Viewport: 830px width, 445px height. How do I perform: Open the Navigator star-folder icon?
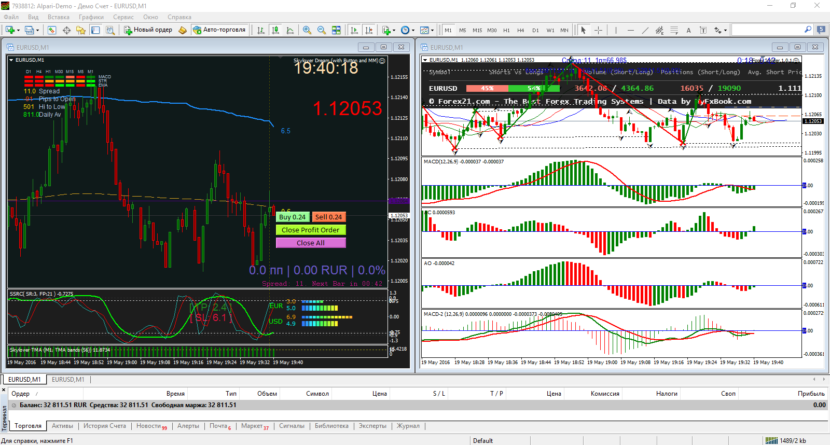[x=81, y=30]
